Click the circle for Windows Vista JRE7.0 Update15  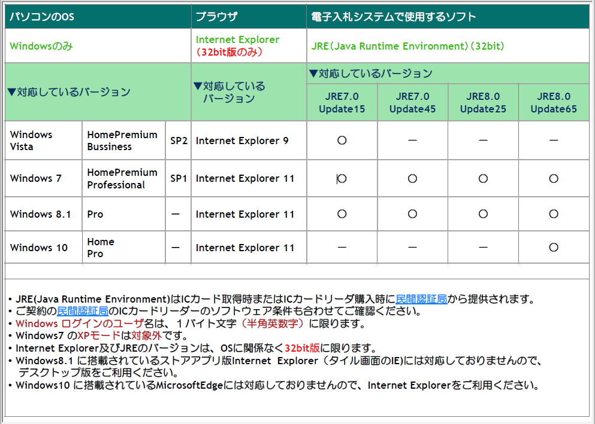342,141
